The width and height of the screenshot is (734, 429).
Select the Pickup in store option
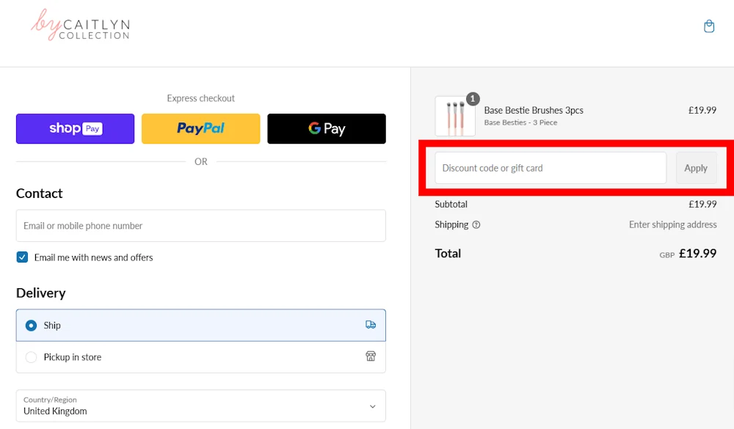201,357
